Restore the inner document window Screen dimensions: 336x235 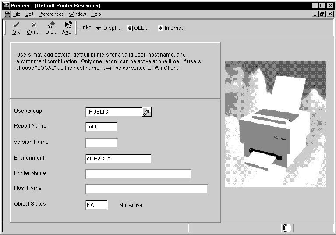(322, 14)
